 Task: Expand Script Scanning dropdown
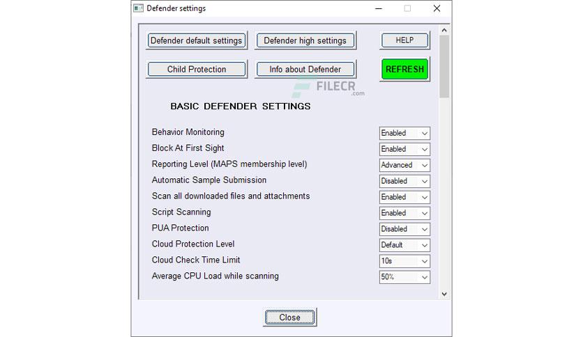coord(404,213)
